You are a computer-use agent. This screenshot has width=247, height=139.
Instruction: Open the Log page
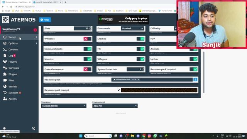11,56
